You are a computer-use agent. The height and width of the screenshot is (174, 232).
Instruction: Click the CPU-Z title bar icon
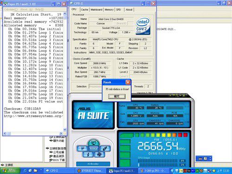[x=71, y=3]
